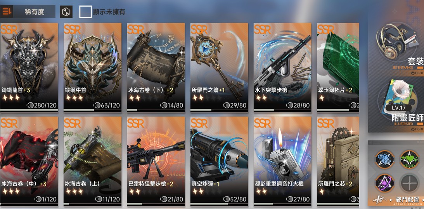Toggle the sort order icon beside 稀有度
The width and height of the screenshot is (424, 209).
coord(7,12)
